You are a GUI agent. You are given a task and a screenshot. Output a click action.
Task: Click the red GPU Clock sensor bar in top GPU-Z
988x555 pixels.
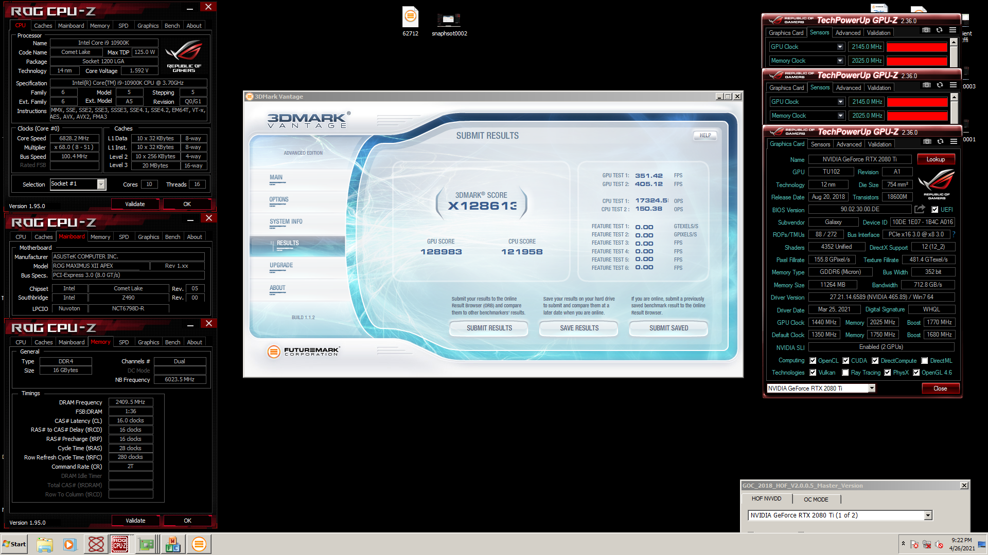[x=917, y=47]
